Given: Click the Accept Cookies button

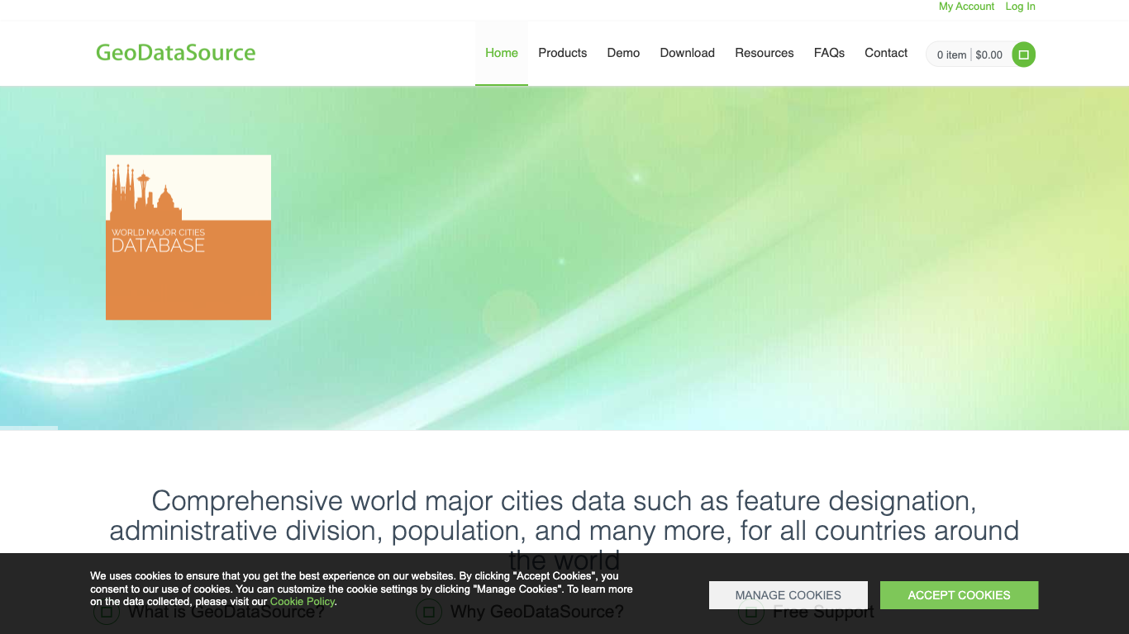Looking at the screenshot, I should point(959,595).
